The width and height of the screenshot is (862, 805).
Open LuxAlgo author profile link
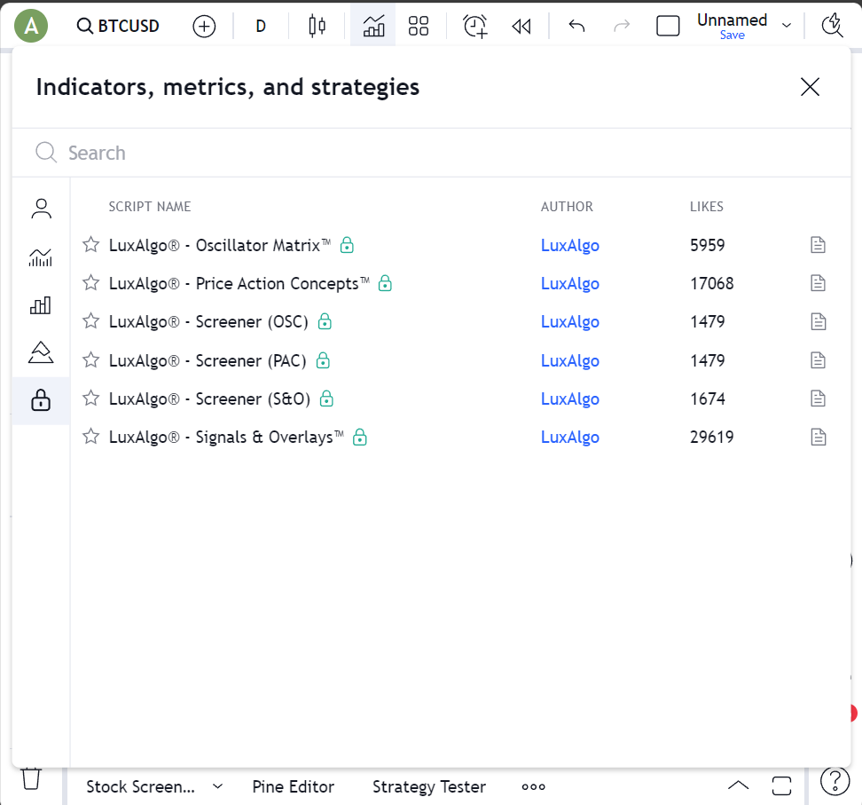[570, 245]
